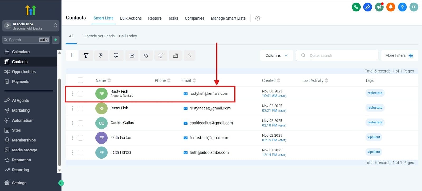
Task: Click the app logo with upward arrows
Action: click(31, 10)
